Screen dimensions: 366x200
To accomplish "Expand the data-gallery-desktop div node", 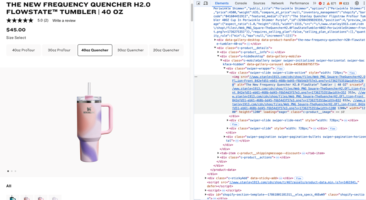I will click(x=215, y=40).
